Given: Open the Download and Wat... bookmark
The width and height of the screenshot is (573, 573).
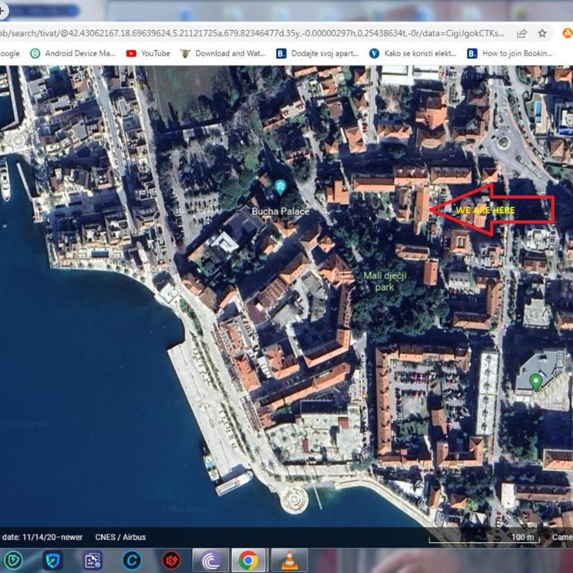Looking at the screenshot, I should (223, 54).
